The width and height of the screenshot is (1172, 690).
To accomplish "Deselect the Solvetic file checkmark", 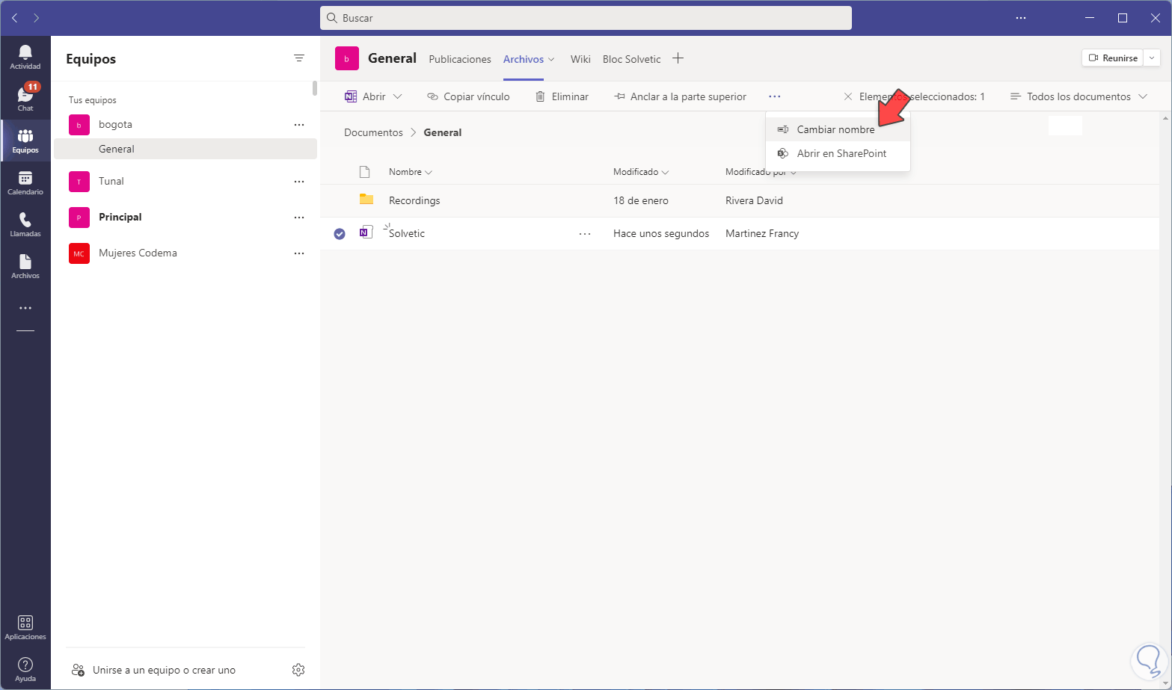I will point(340,234).
